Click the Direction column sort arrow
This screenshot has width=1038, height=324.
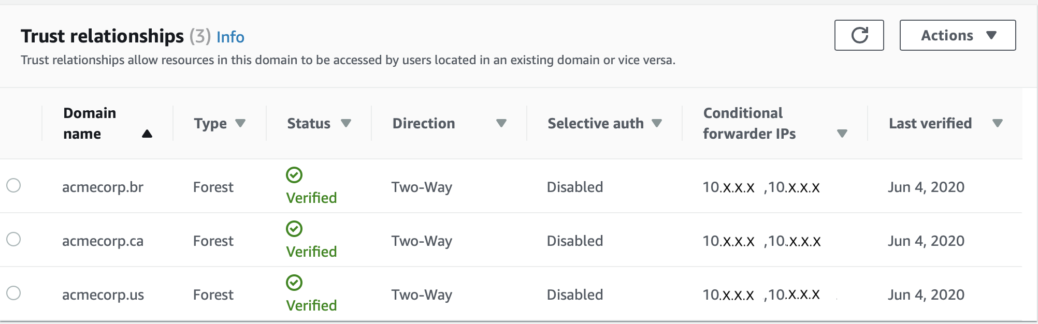click(501, 123)
